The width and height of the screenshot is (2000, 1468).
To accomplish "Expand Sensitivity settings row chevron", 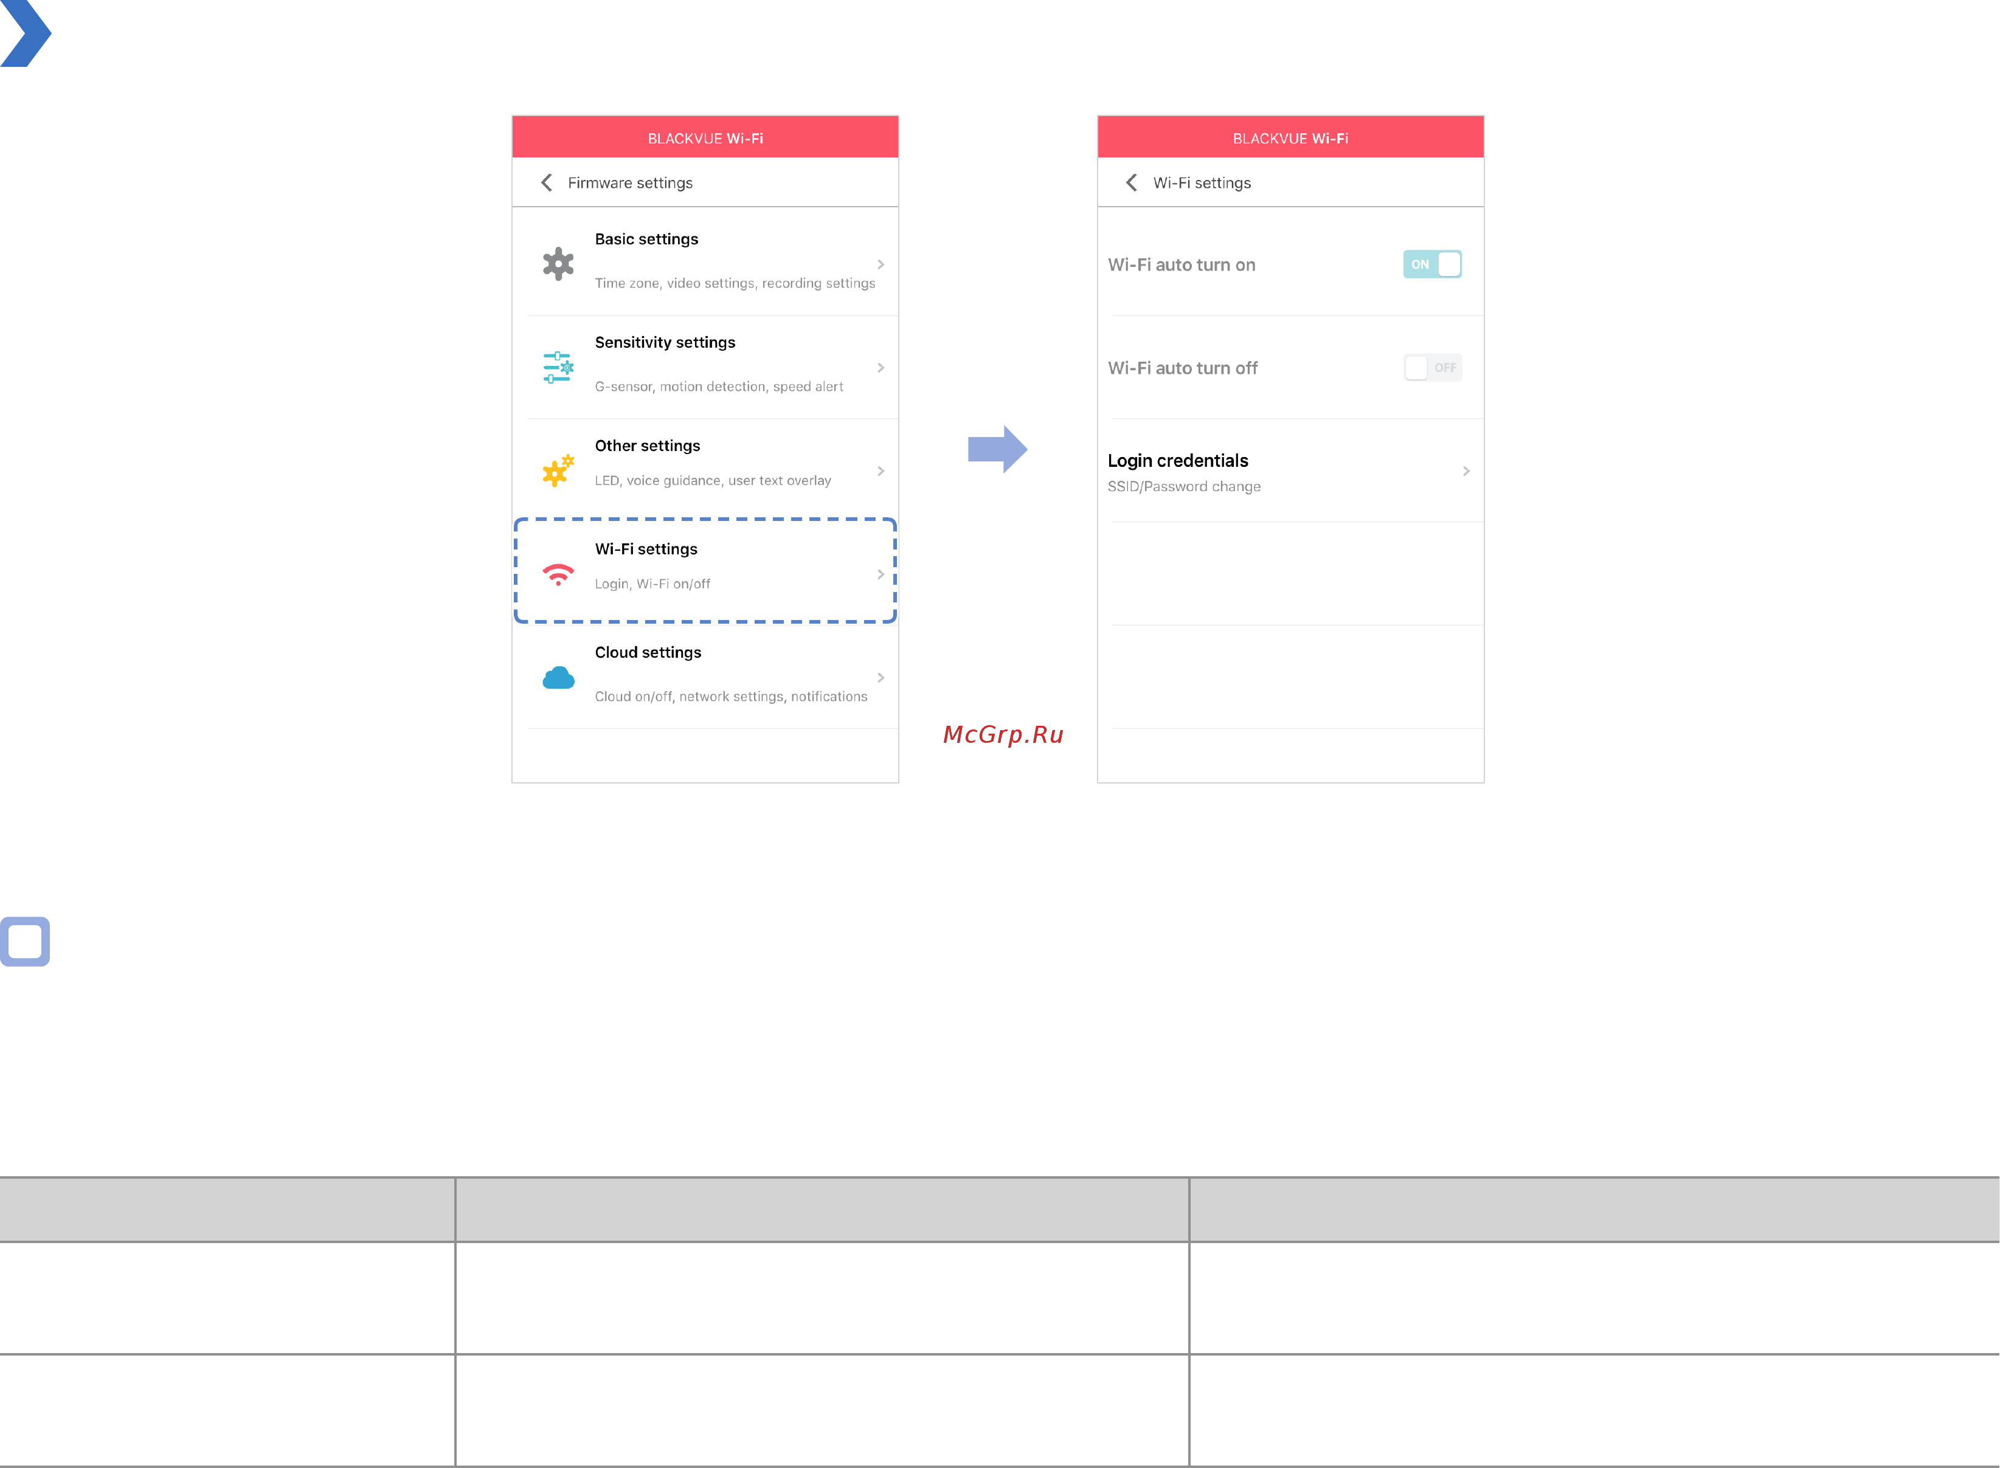I will tap(881, 367).
